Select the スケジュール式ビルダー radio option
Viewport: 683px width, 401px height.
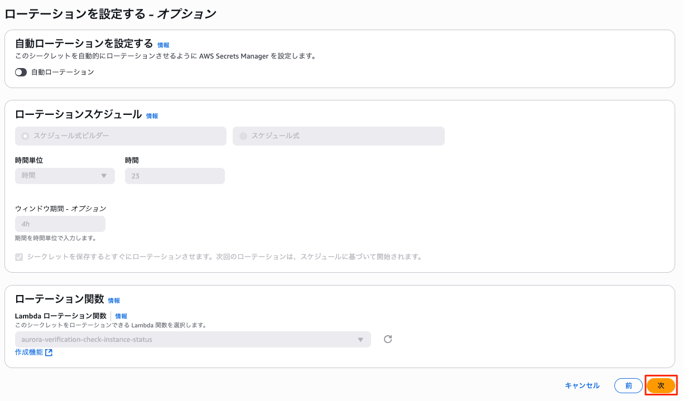click(x=25, y=136)
